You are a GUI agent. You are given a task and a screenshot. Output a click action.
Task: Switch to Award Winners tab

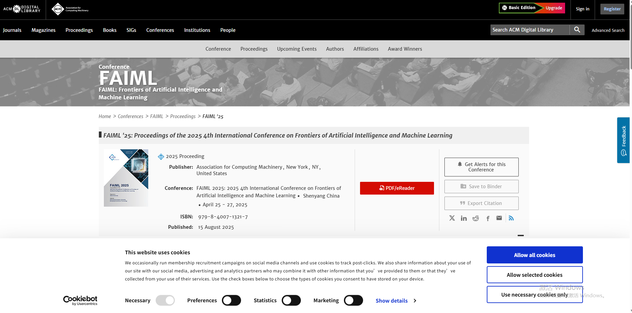click(x=405, y=49)
